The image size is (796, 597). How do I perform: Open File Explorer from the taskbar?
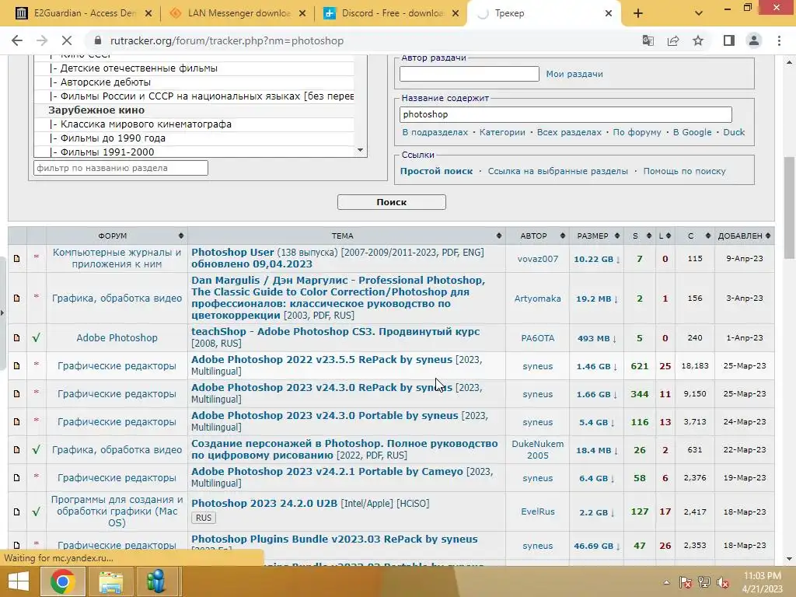click(110, 581)
